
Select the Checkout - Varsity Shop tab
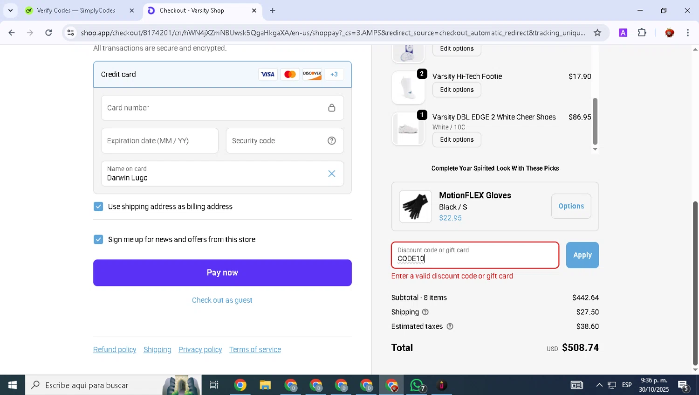pos(192,10)
